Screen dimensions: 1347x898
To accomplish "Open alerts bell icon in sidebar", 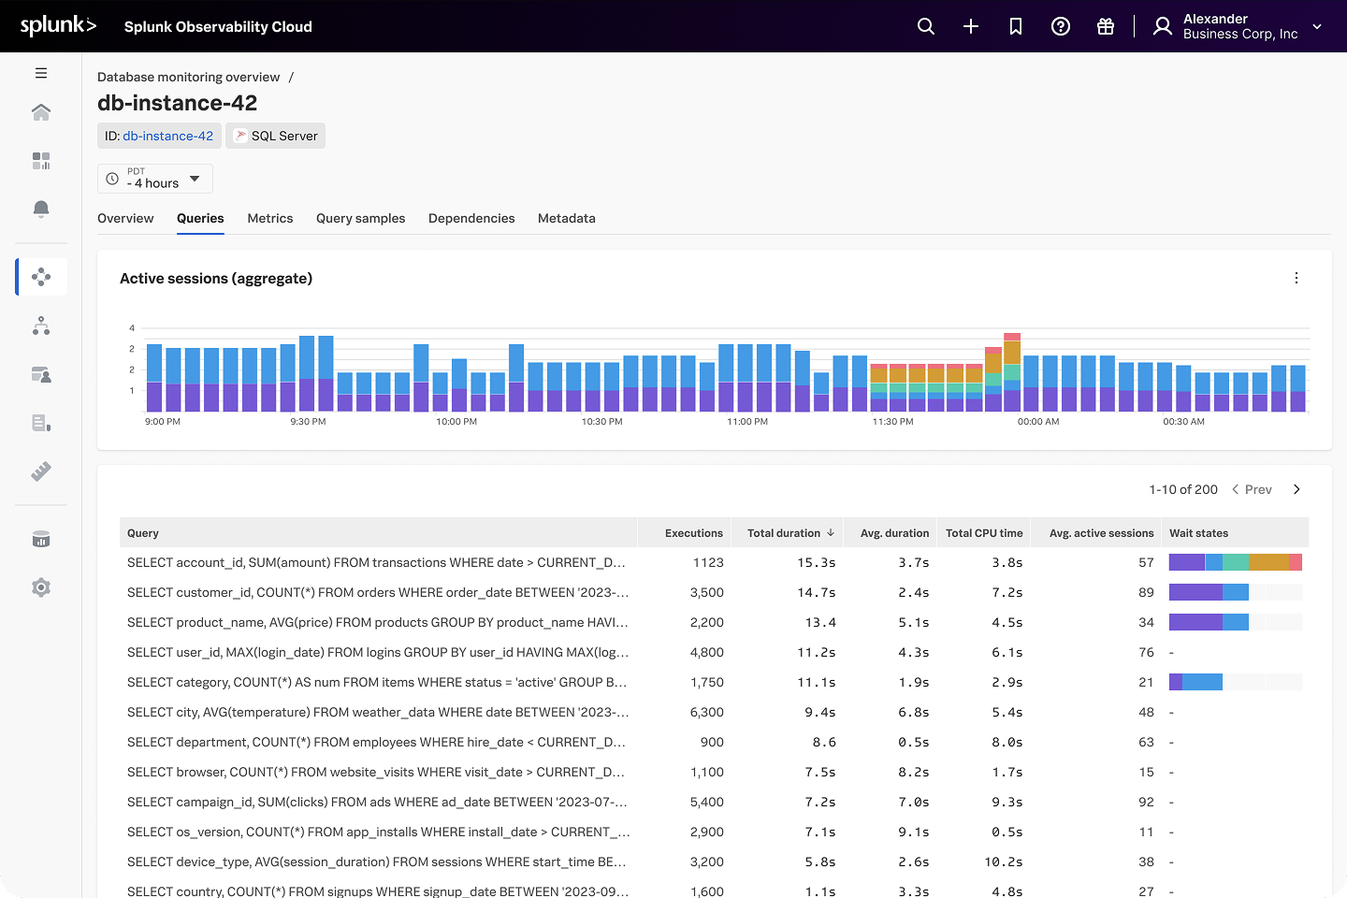I will tap(41, 209).
